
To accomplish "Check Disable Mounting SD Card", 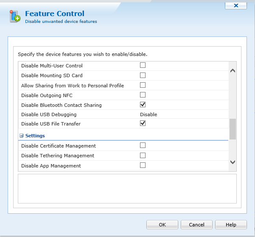I will [x=143, y=75].
